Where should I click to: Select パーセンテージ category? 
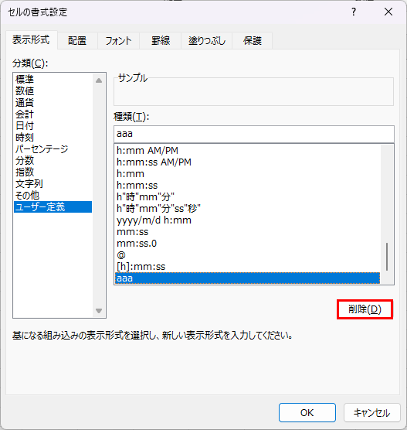tap(53, 149)
